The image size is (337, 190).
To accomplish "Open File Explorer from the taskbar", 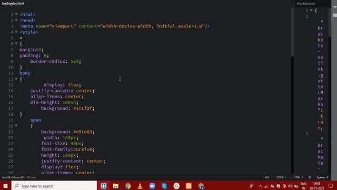I will [116, 186].
